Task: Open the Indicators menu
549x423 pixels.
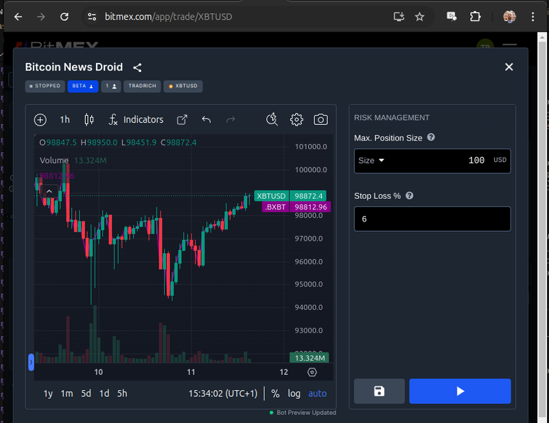Action: point(136,120)
